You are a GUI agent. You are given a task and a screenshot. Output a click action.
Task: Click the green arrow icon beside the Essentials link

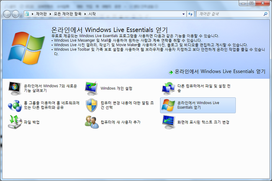pyautogui.click(x=171, y=72)
